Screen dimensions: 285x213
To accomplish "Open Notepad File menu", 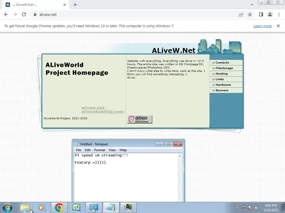I will tap(78, 150).
